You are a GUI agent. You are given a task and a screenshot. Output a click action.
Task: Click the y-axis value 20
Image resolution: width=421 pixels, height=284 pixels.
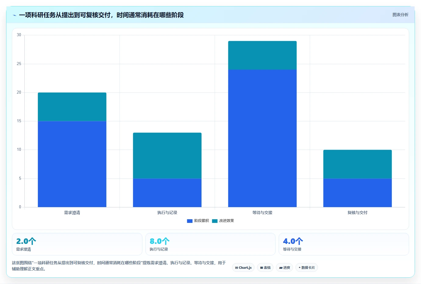[x=19, y=92]
